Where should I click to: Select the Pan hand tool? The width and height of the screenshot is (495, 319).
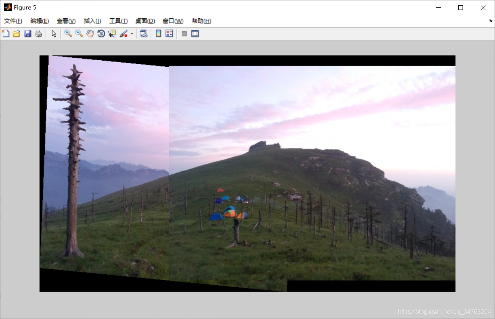coord(90,34)
